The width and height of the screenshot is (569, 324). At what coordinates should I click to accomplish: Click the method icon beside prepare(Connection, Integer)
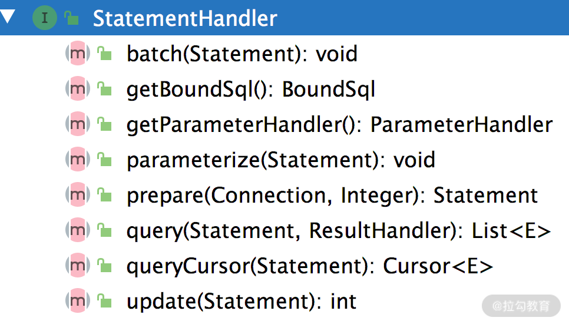point(77,195)
